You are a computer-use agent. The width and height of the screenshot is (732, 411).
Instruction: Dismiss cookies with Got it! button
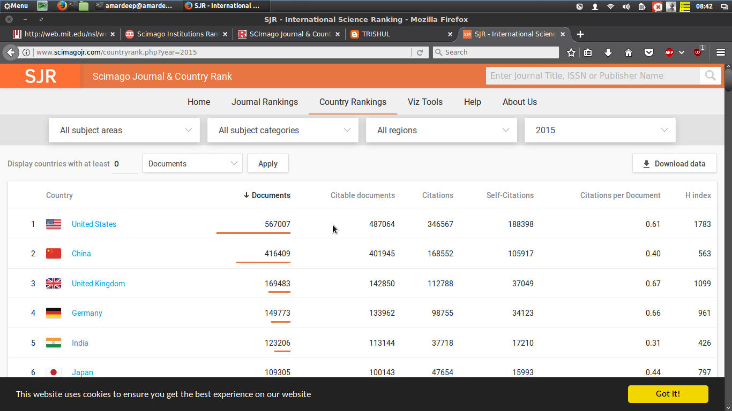point(668,394)
